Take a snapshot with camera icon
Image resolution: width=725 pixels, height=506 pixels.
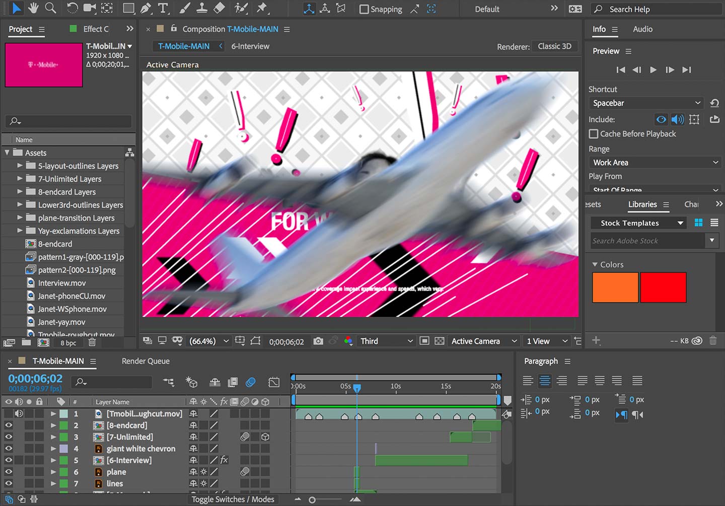click(x=318, y=341)
